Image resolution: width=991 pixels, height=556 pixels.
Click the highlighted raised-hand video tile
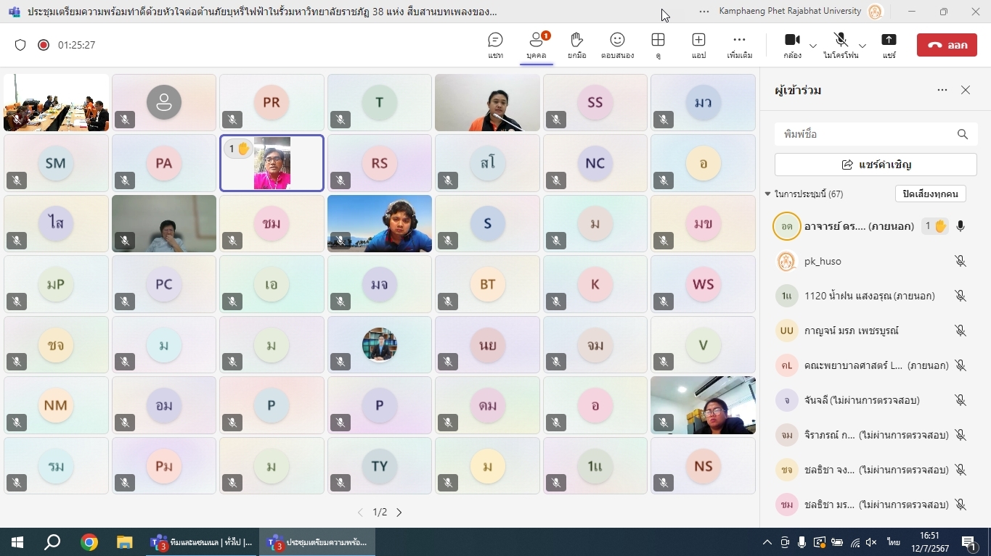coord(272,163)
